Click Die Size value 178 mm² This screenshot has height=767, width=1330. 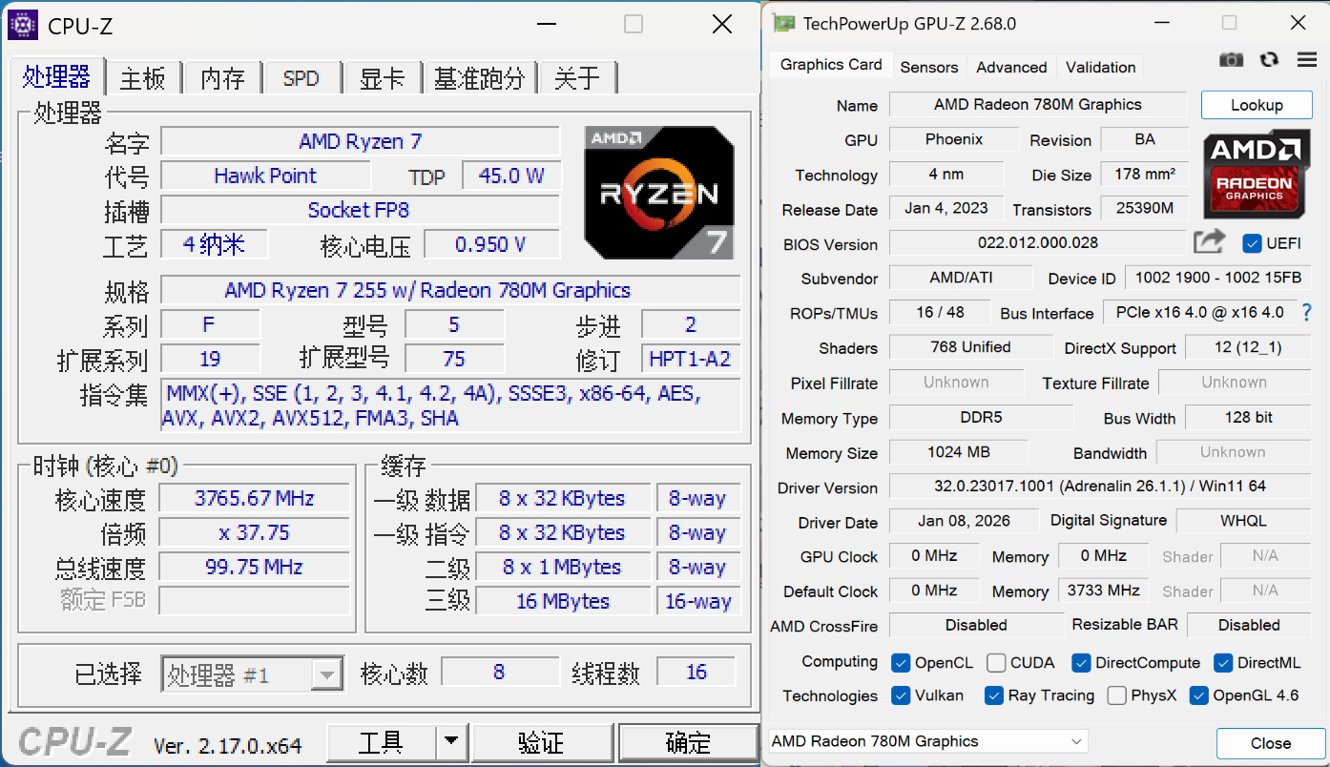pyautogui.click(x=1145, y=175)
